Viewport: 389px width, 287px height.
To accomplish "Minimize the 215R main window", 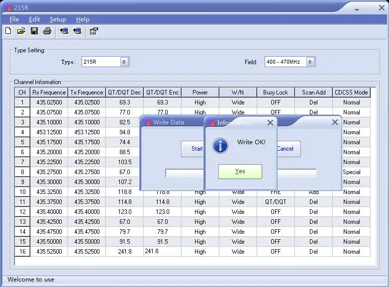I will coord(357,9).
